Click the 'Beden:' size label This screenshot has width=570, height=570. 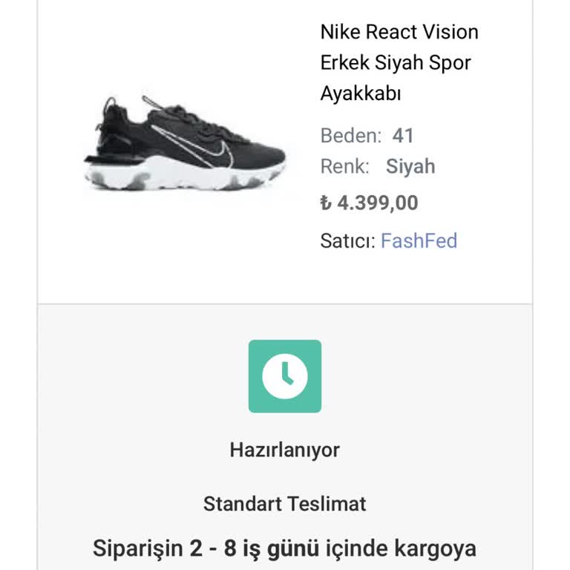point(350,136)
